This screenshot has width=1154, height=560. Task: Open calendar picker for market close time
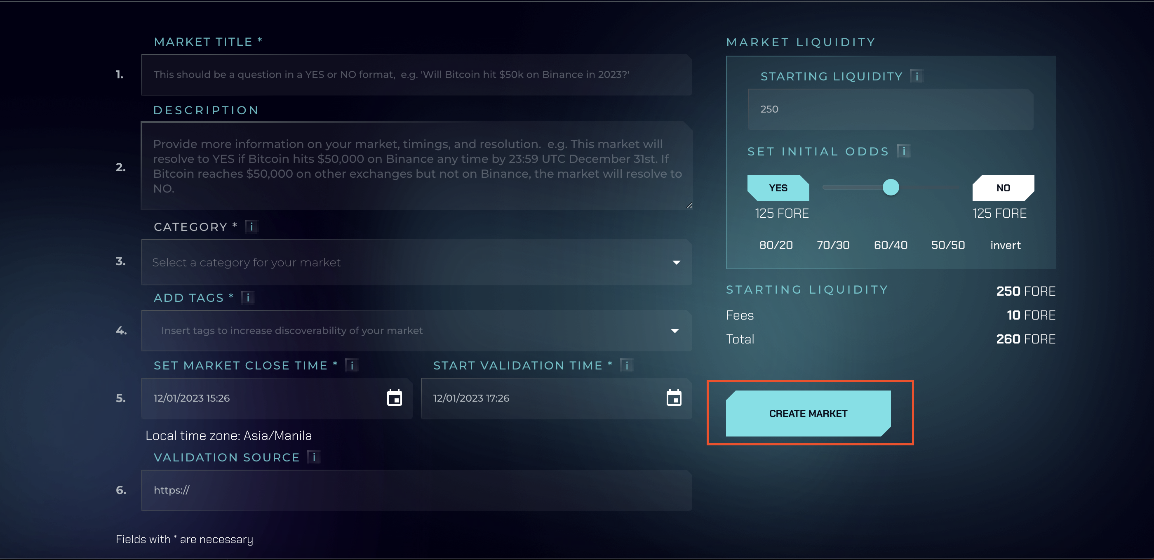[x=394, y=398]
